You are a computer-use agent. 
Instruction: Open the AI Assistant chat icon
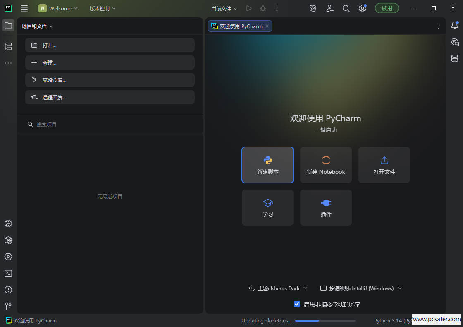tap(455, 42)
